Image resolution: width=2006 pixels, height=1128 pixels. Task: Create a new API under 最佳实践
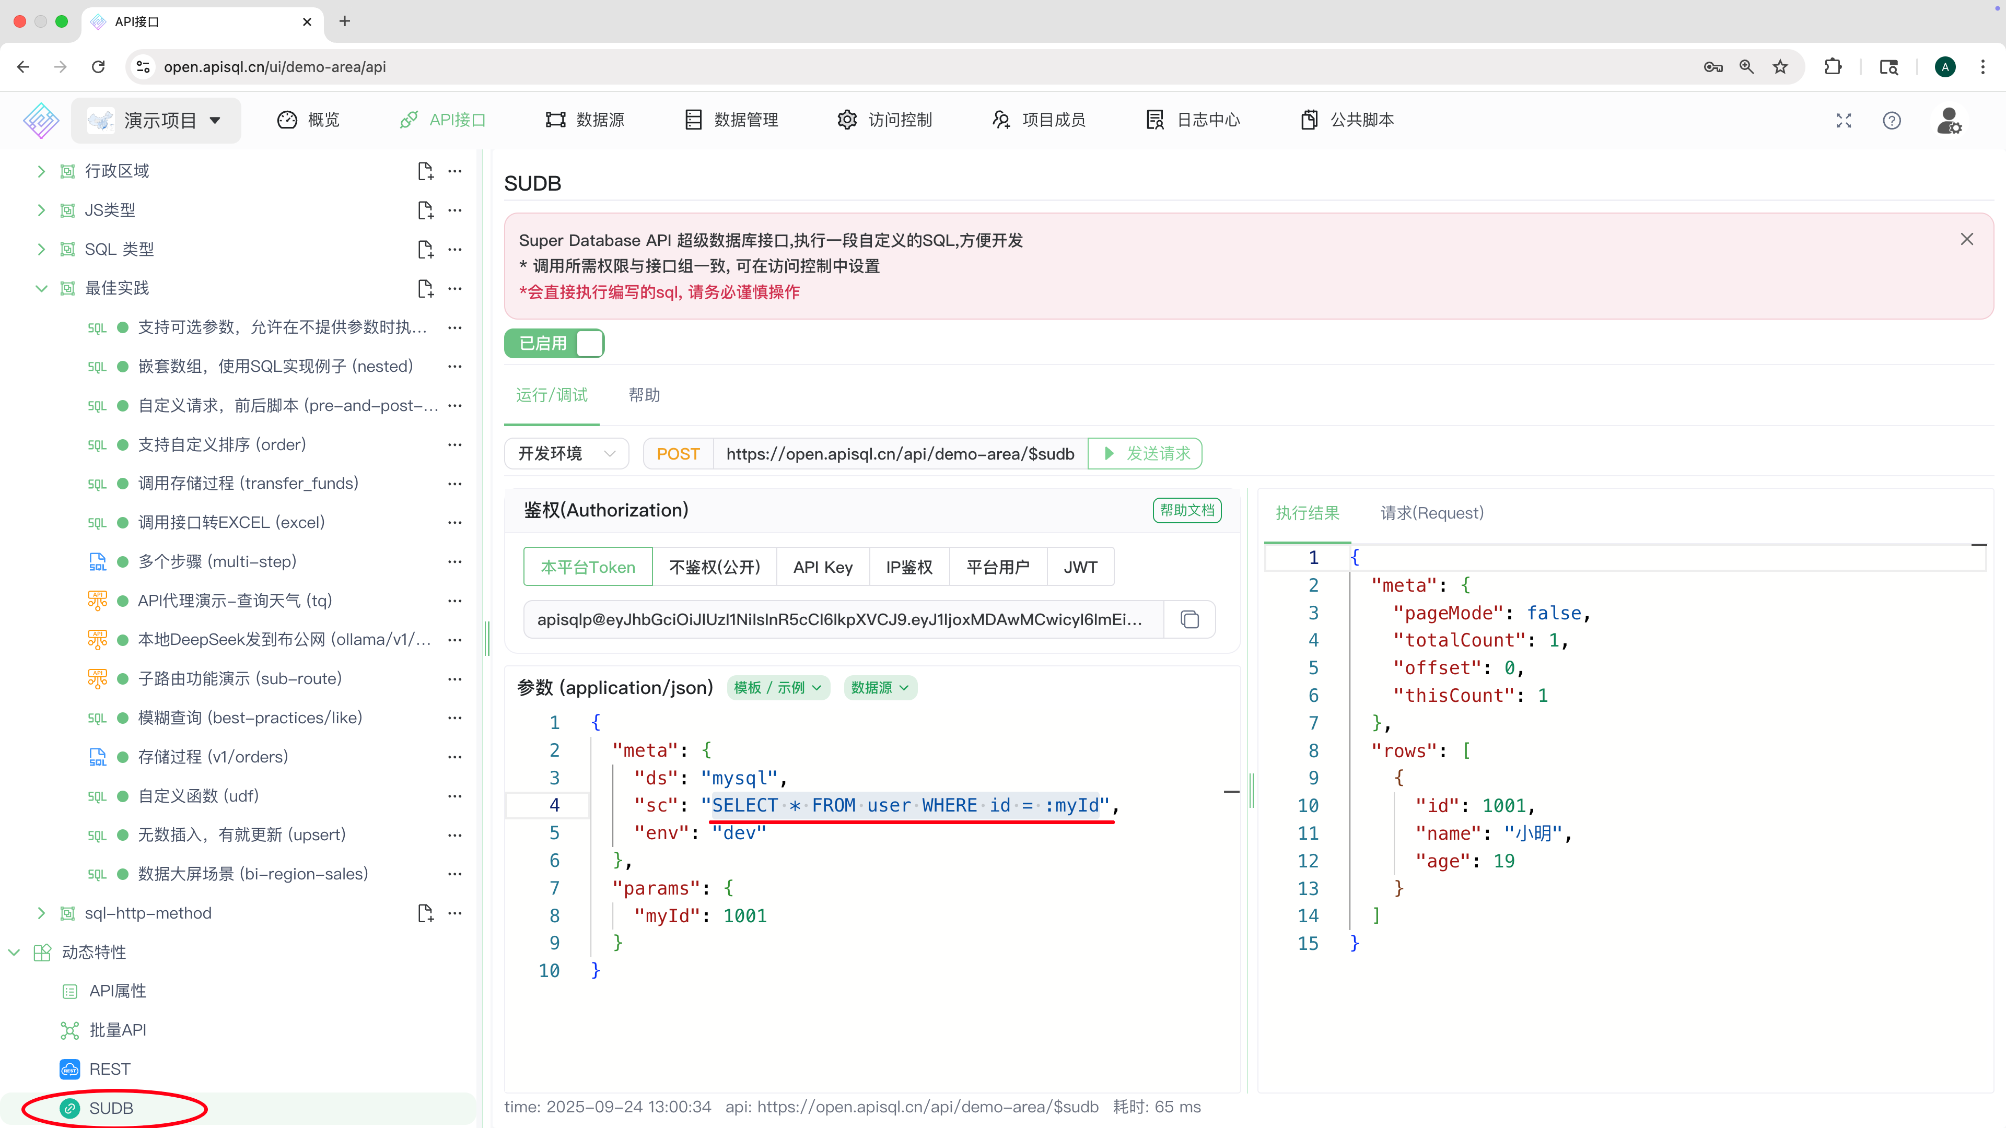coord(425,288)
